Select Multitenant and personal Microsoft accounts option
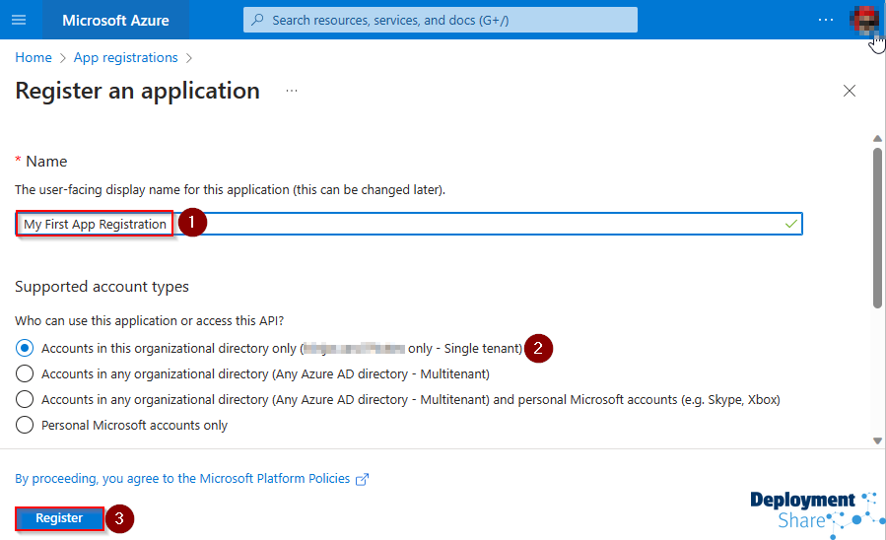Viewport: 886px width, 540px height. point(25,399)
